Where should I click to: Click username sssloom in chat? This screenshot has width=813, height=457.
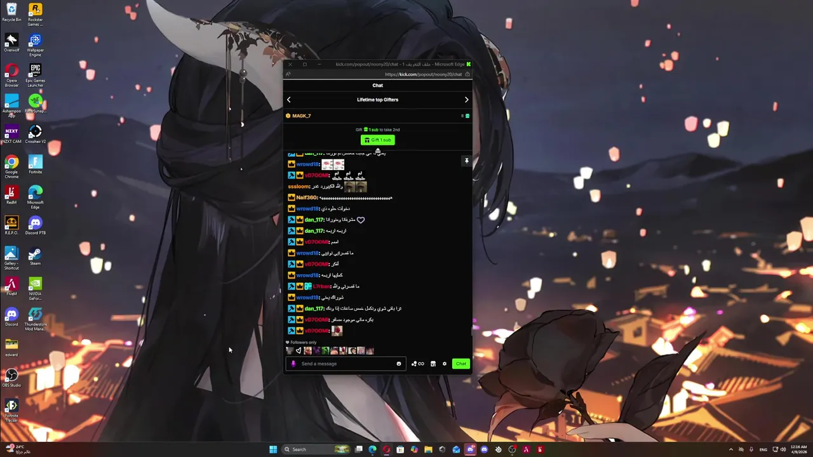coord(299,187)
